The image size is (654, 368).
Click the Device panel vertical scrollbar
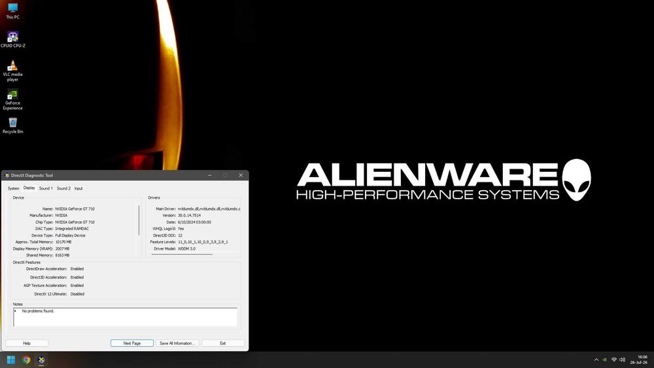pos(139,220)
